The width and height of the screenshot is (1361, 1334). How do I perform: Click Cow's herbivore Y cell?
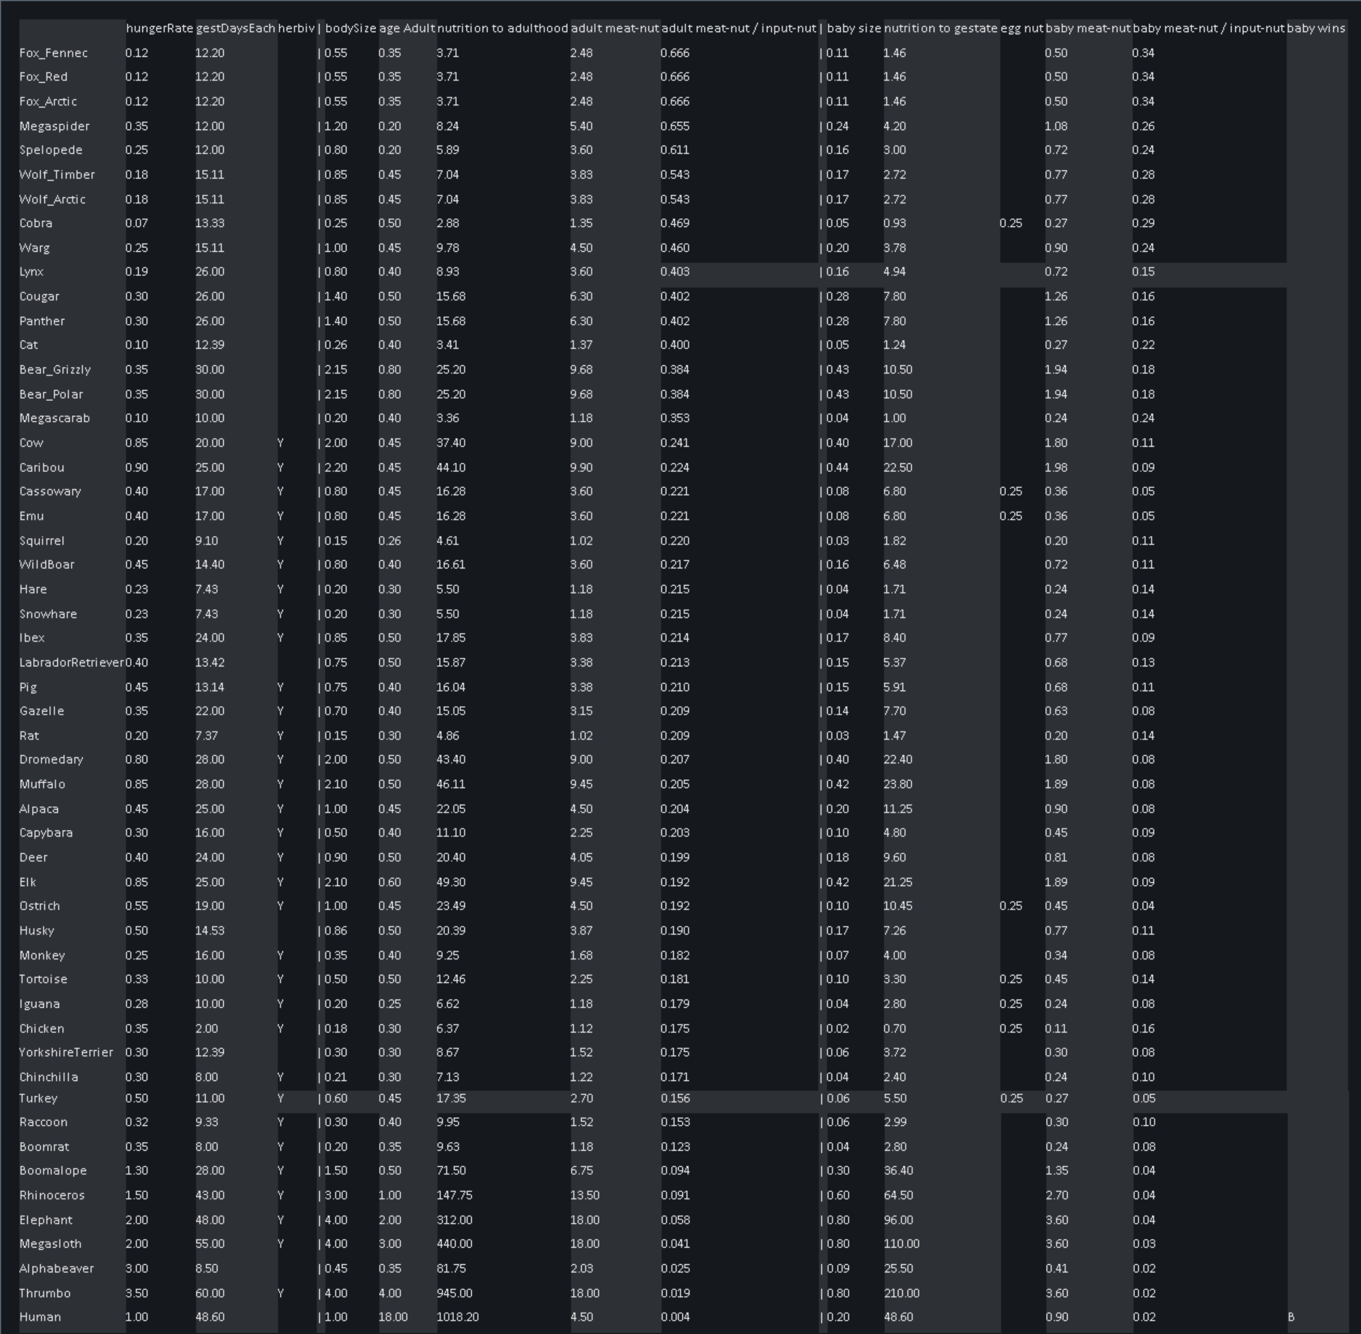click(281, 443)
